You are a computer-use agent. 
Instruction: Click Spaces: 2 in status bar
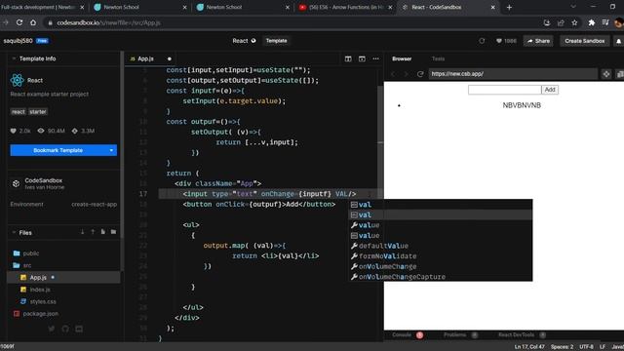(x=562, y=347)
